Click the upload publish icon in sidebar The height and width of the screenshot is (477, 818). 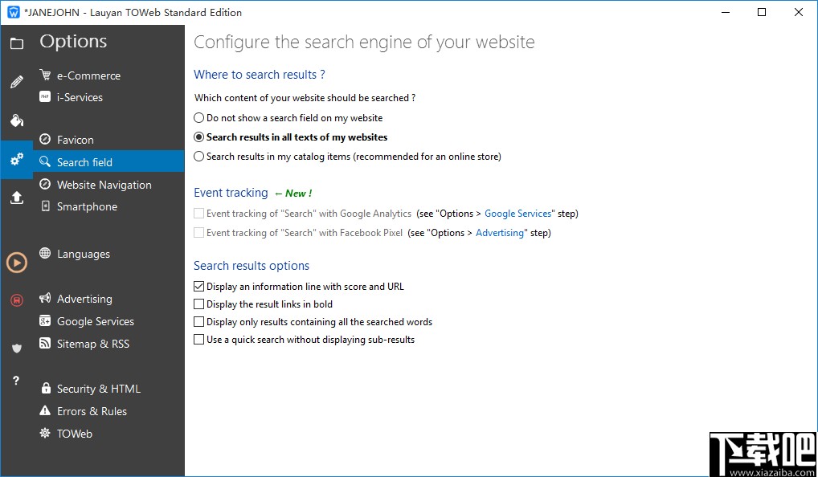(16, 198)
